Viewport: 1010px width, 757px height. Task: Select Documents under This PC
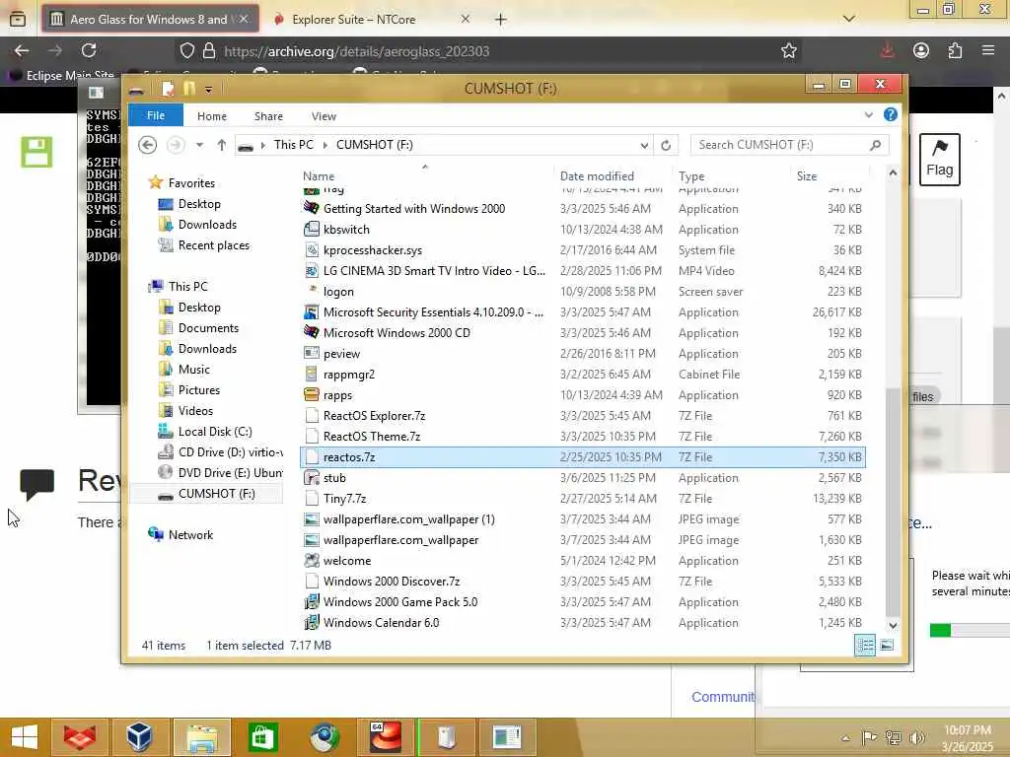[208, 327]
